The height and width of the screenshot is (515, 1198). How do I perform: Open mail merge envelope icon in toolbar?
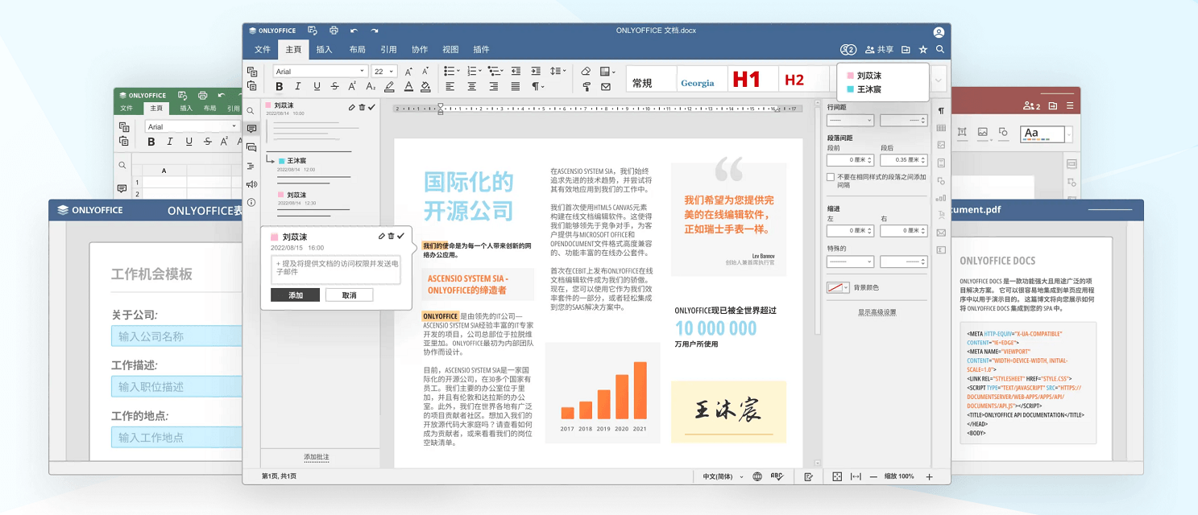pyautogui.click(x=606, y=87)
